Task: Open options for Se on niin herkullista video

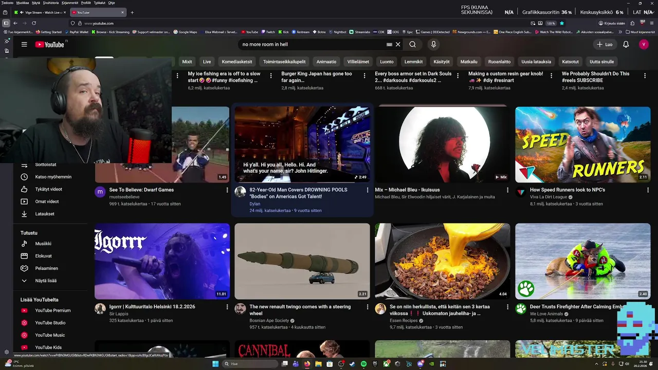Action: tap(507, 307)
